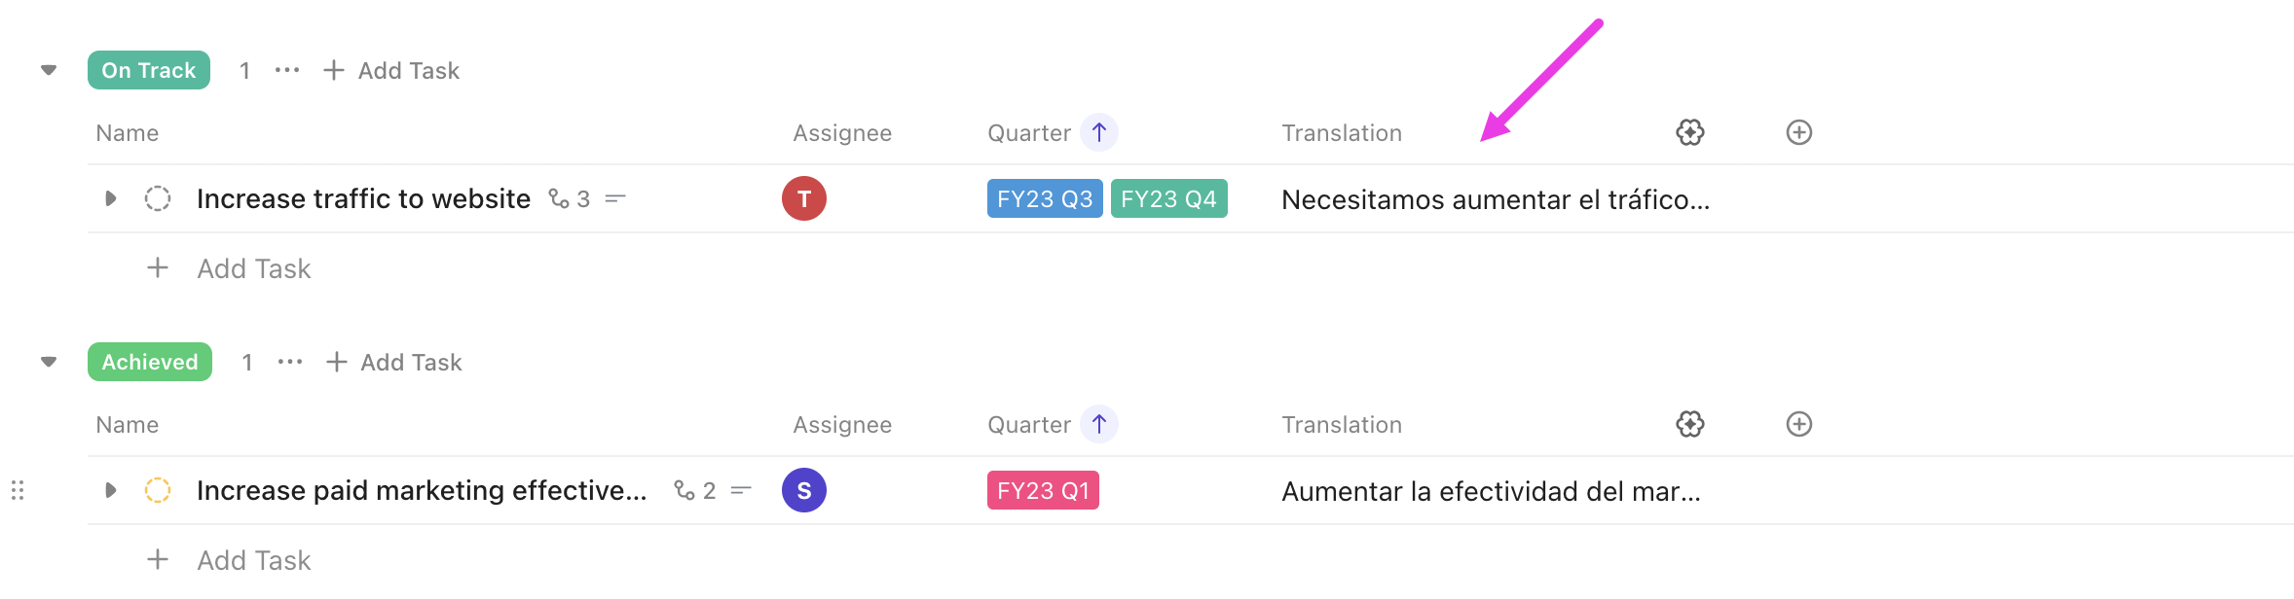The image size is (2294, 599).
Task: Toggle status circle for Increase paid marketing task
Action: pos(158,490)
